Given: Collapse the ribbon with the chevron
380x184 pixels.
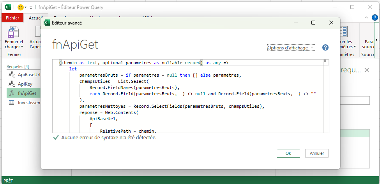Looking at the screenshot, I should pyautogui.click(x=366, y=18).
